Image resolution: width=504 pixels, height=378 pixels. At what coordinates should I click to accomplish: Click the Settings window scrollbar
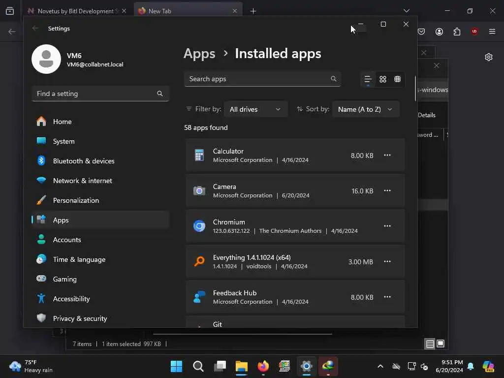click(415, 89)
